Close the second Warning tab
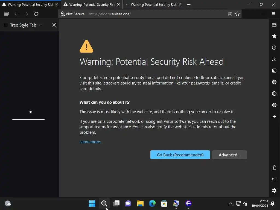Viewport: 280px width, 210px height. pyautogui.click(x=118, y=4)
